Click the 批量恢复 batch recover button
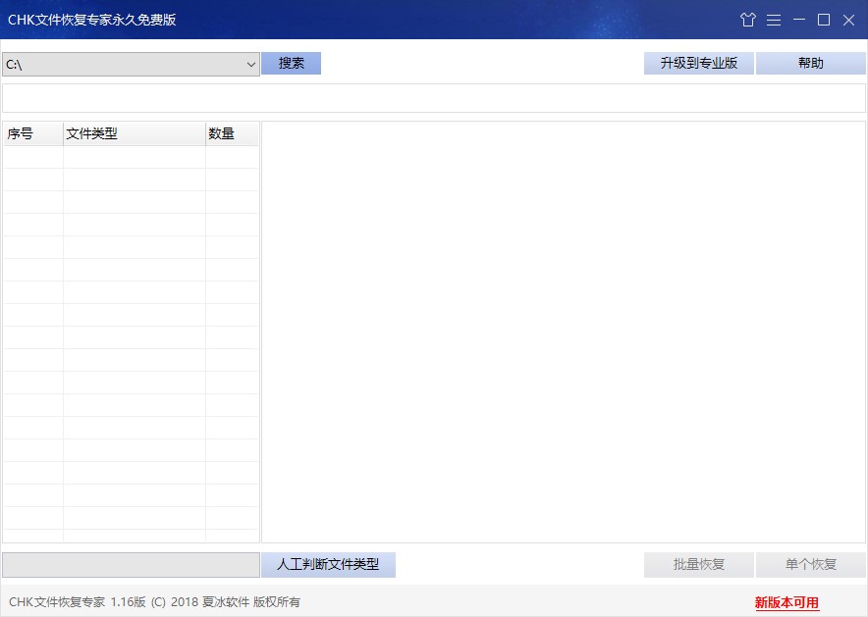The image size is (868, 617). click(x=698, y=564)
